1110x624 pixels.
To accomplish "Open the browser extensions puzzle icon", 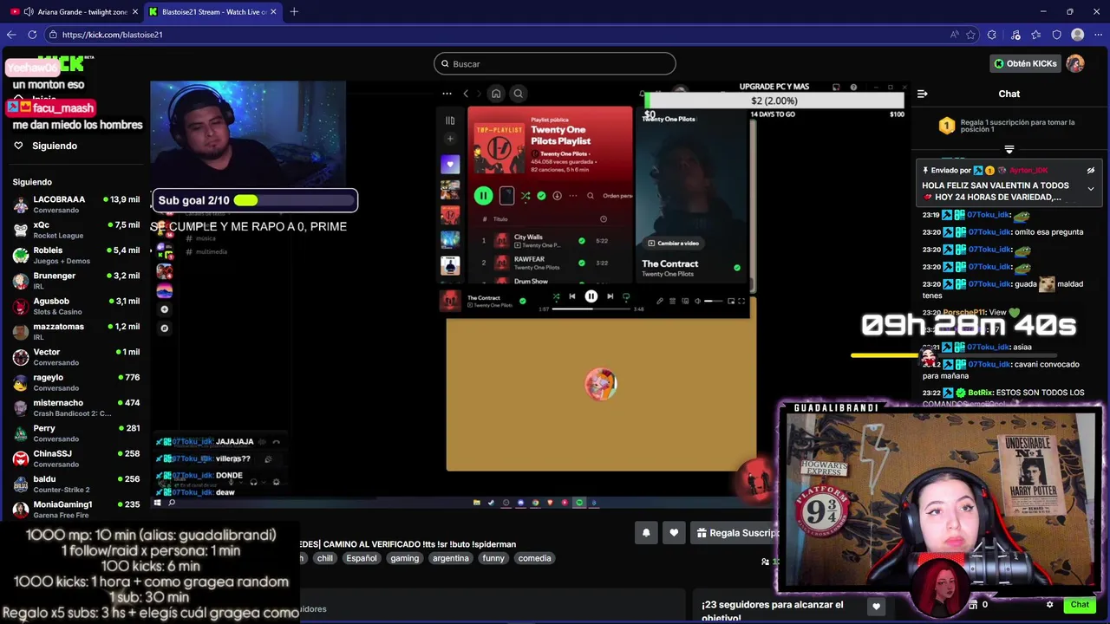I will coord(992,35).
